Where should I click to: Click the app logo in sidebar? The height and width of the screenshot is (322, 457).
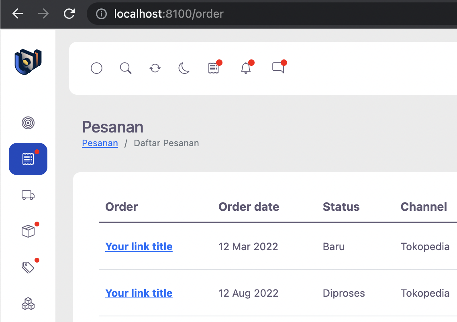tap(28, 62)
